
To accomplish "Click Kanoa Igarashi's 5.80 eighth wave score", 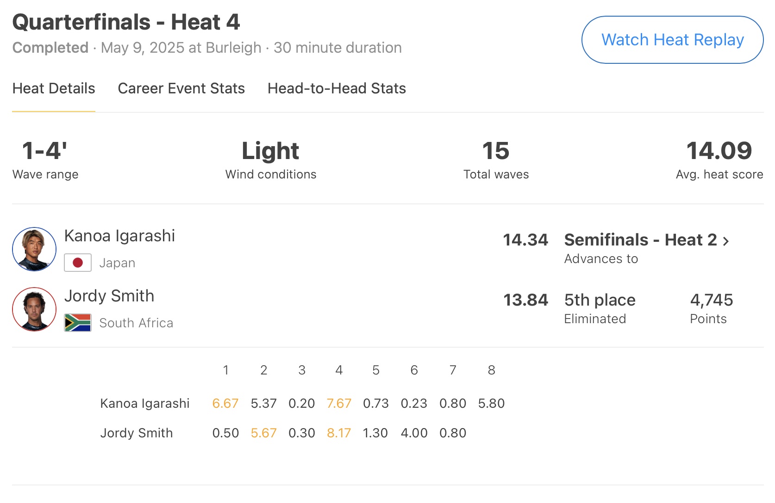I will [x=491, y=404].
